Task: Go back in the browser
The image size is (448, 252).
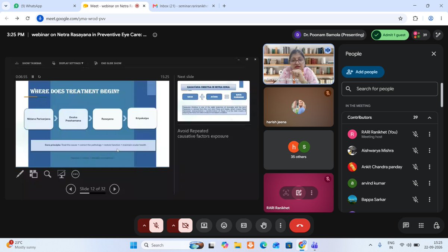Action: (x=7, y=18)
